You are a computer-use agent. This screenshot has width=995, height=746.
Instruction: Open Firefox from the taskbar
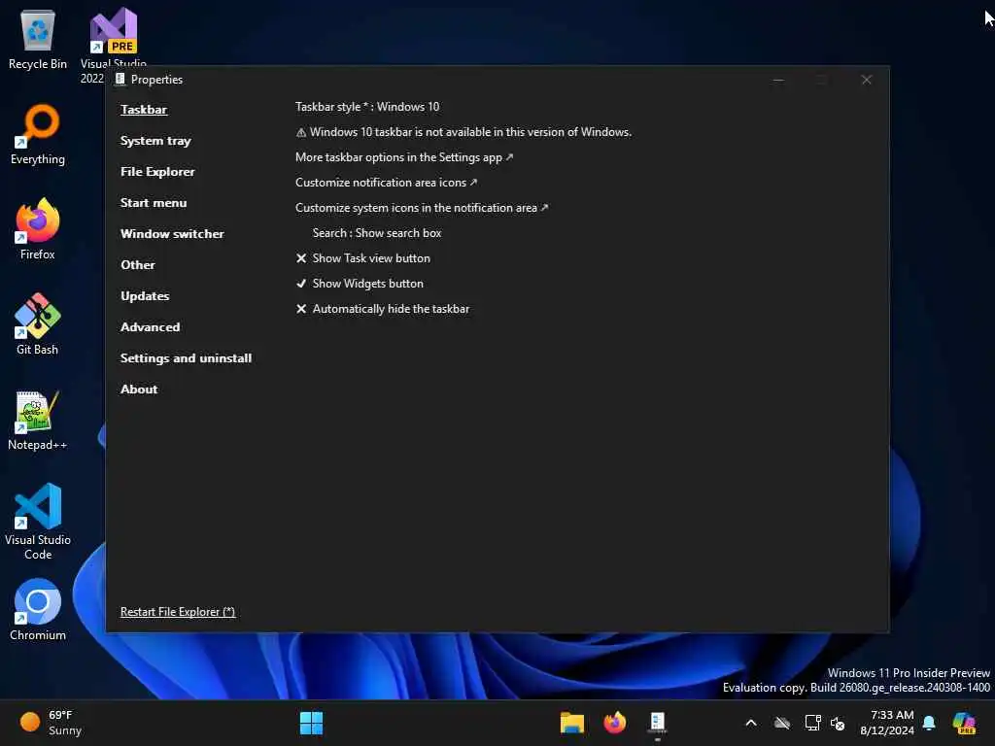pyautogui.click(x=614, y=723)
